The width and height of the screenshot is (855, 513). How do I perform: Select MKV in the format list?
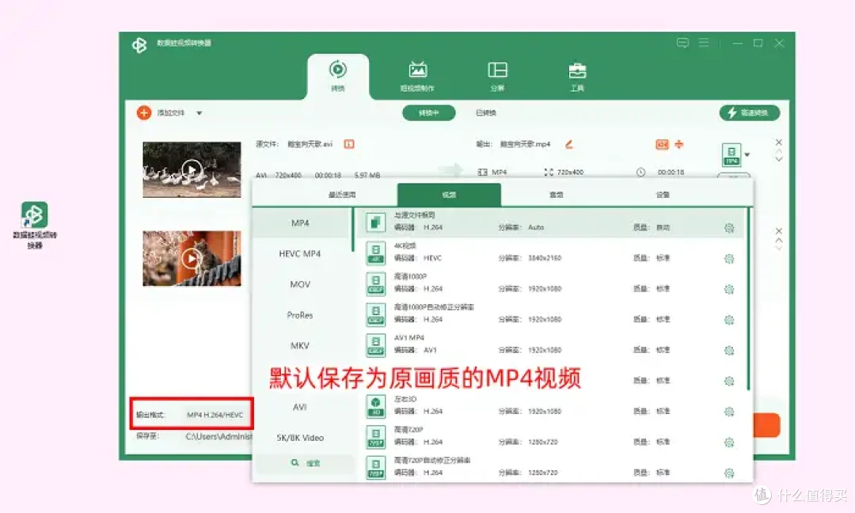pos(300,345)
